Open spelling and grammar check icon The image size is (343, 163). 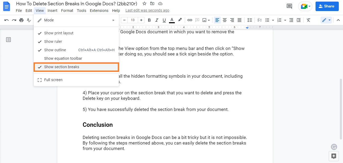click(x=29, y=20)
